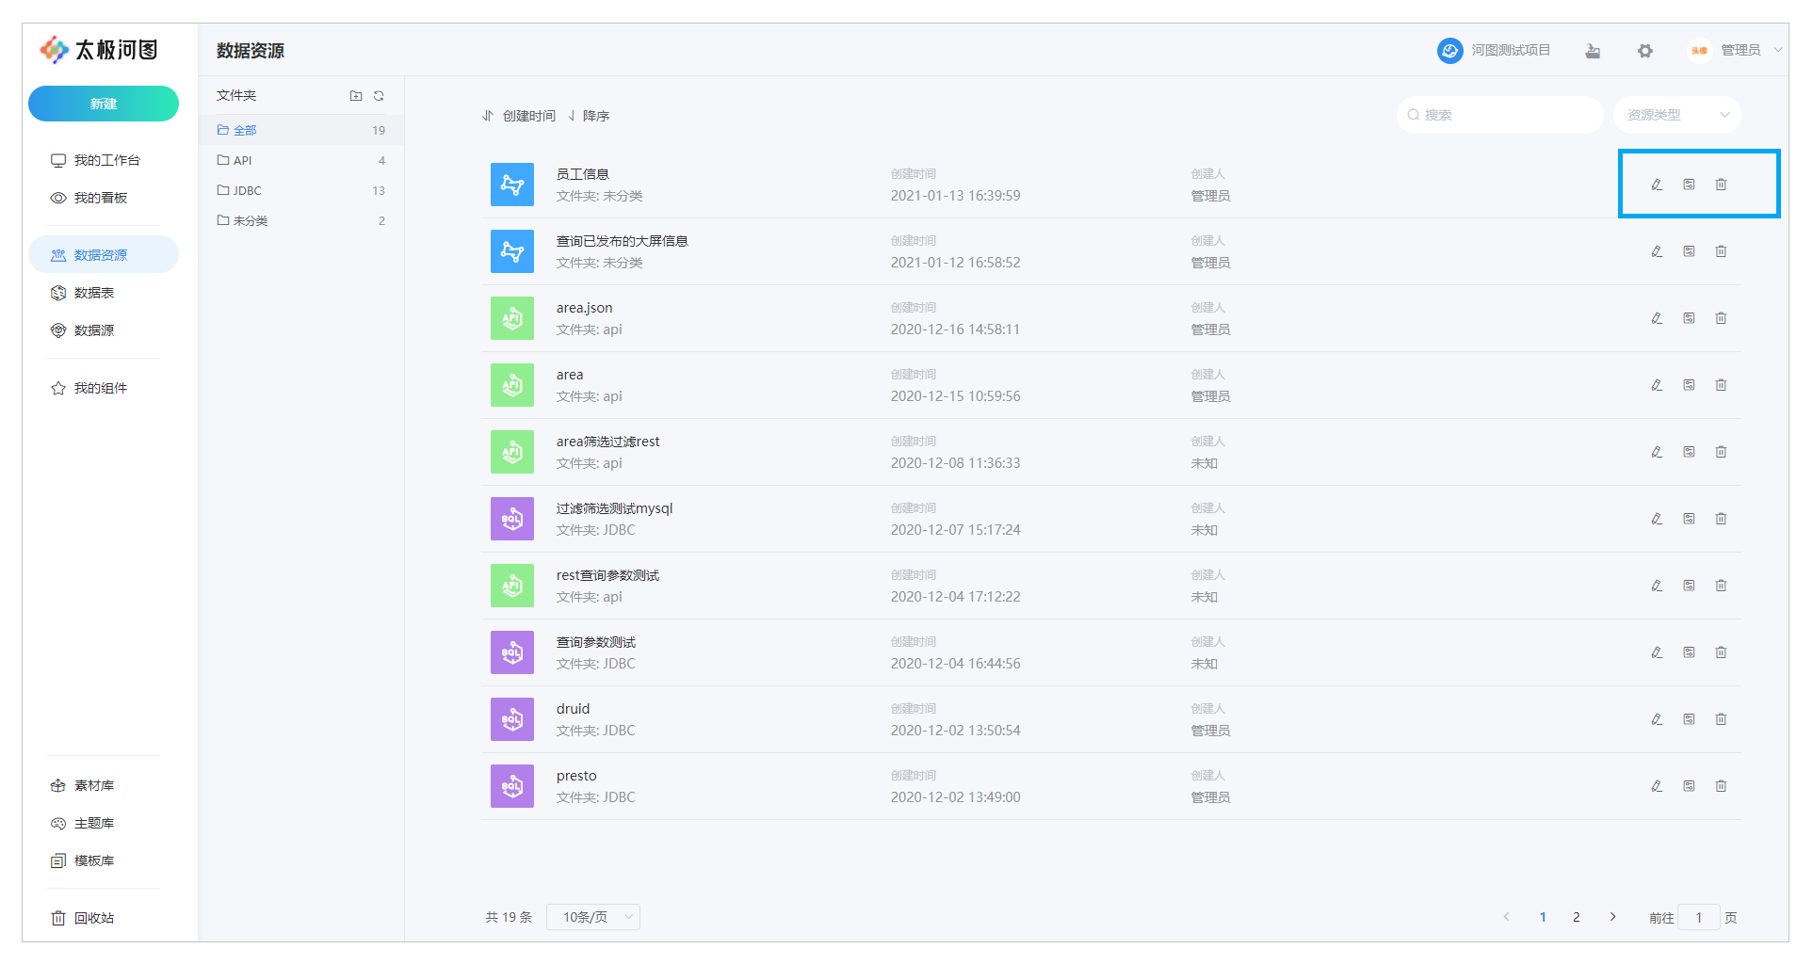Click the header icon next to 河图测试项目
1813x965 pixels.
tap(1593, 51)
